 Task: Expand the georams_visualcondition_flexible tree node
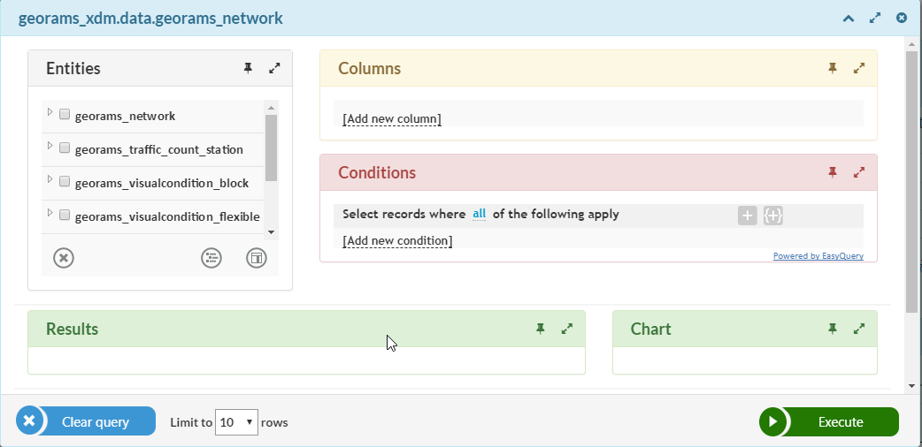tap(50, 213)
